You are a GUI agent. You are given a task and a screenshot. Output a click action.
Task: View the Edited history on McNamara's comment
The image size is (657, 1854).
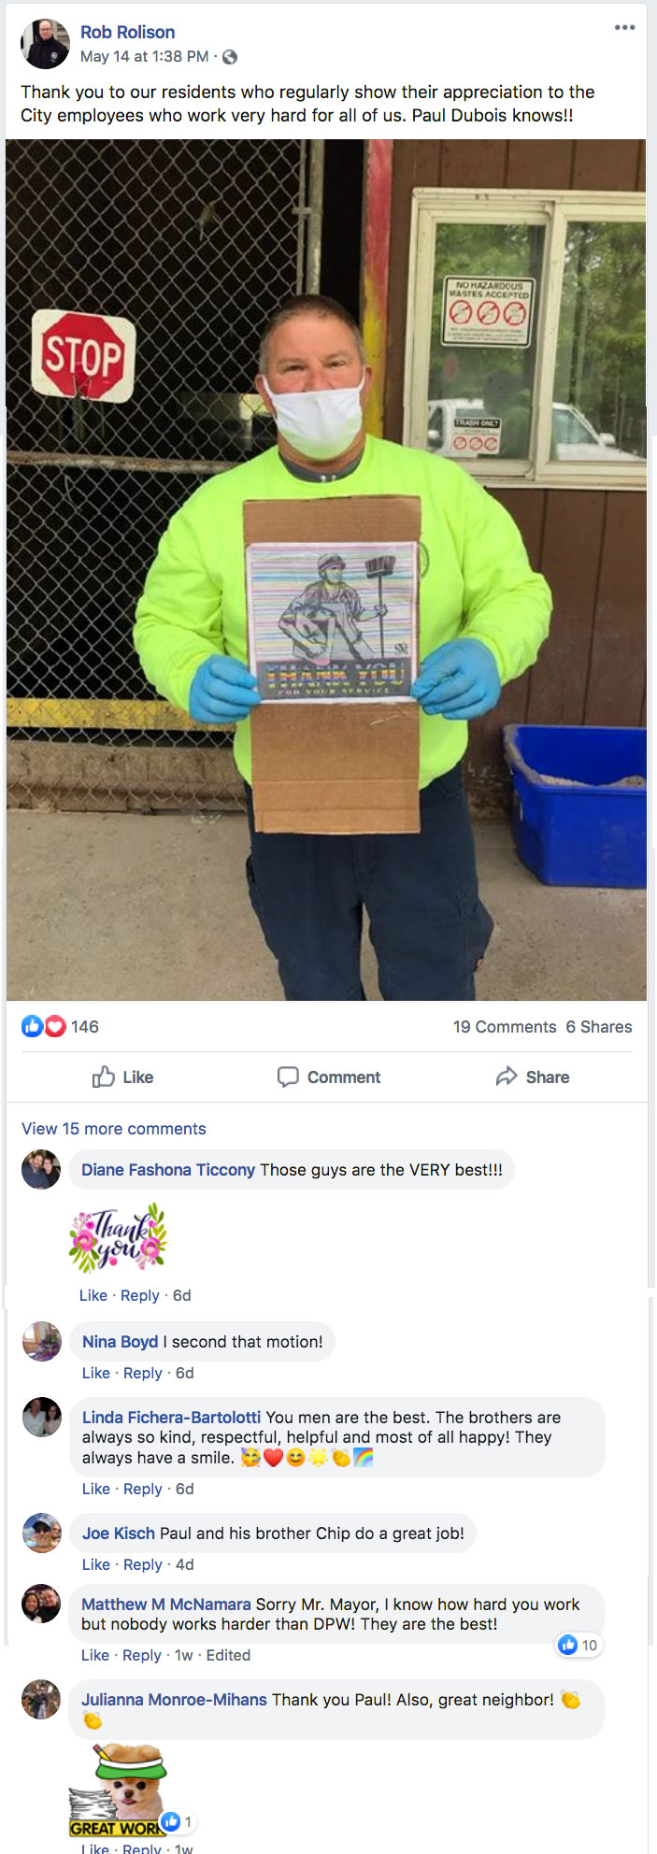click(228, 1655)
